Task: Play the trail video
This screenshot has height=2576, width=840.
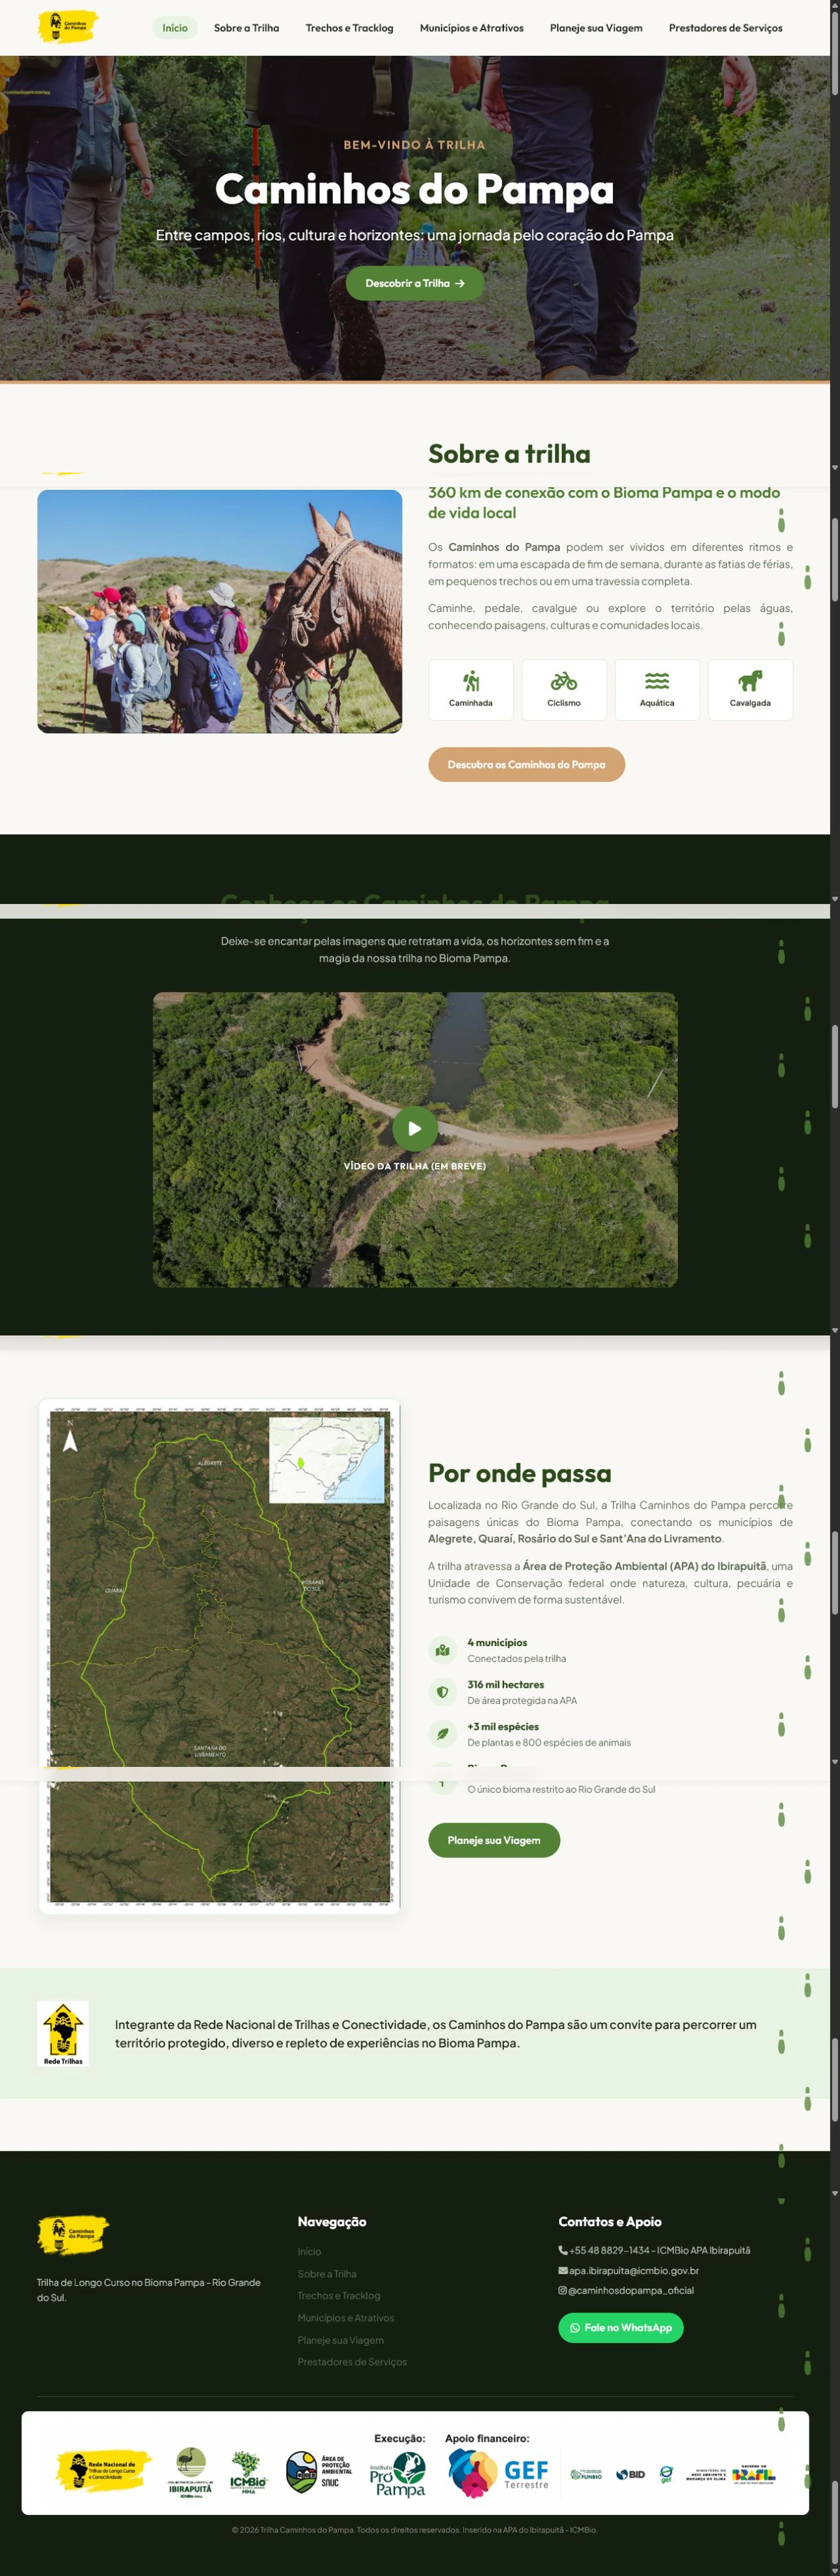Action: (x=415, y=1128)
